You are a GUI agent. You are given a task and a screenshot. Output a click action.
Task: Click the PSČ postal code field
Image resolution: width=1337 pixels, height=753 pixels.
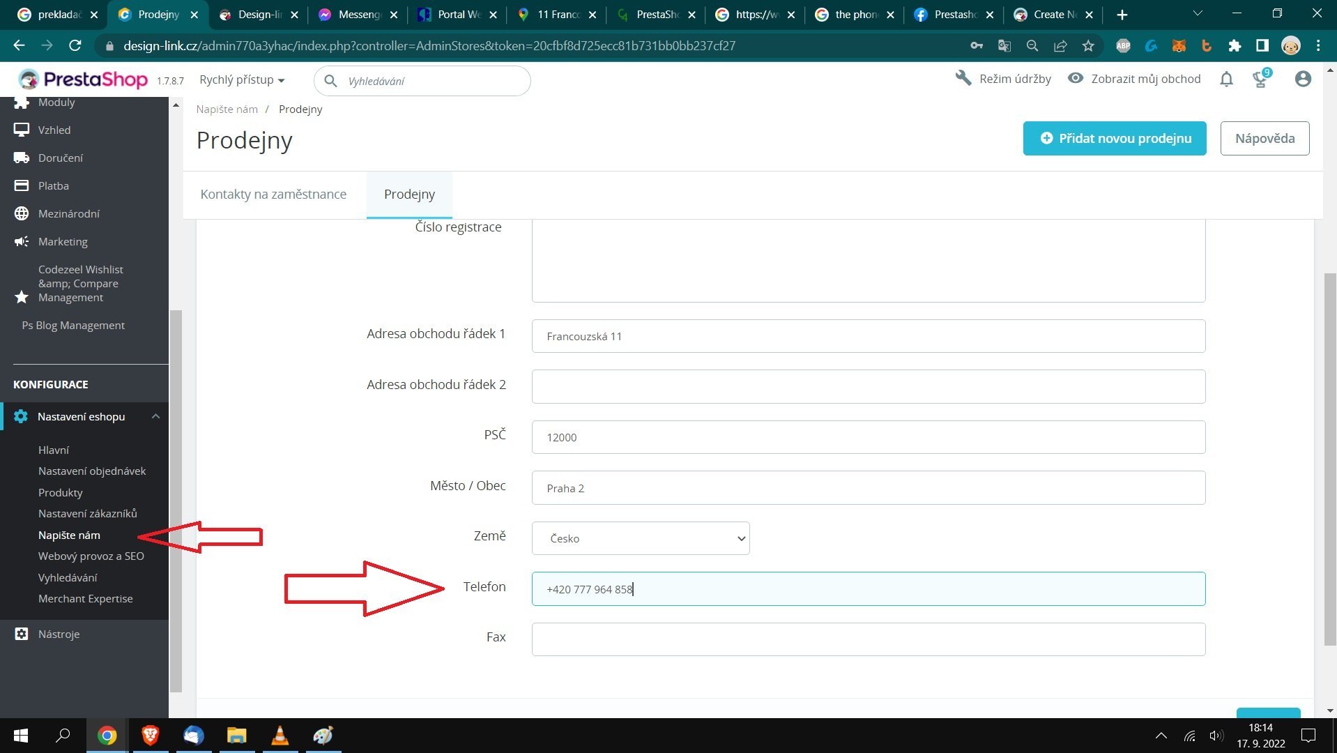coord(869,437)
